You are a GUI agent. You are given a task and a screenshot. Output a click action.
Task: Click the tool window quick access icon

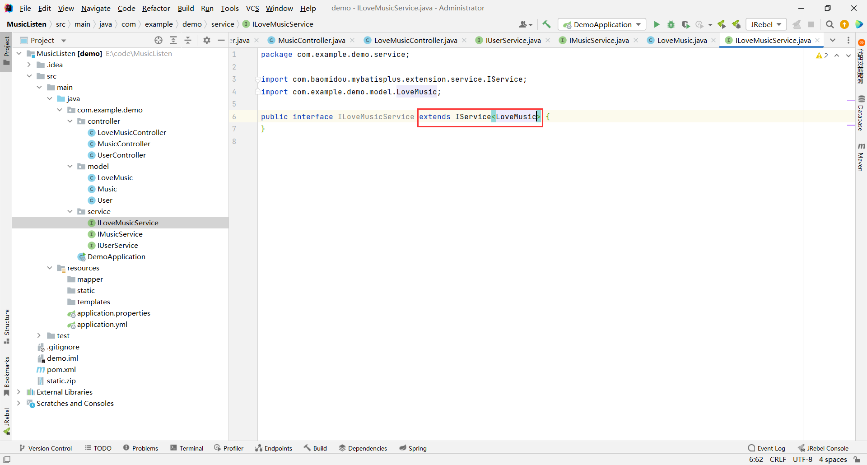(x=7, y=460)
